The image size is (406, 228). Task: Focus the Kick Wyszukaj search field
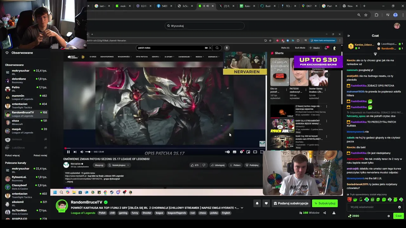(x=205, y=26)
